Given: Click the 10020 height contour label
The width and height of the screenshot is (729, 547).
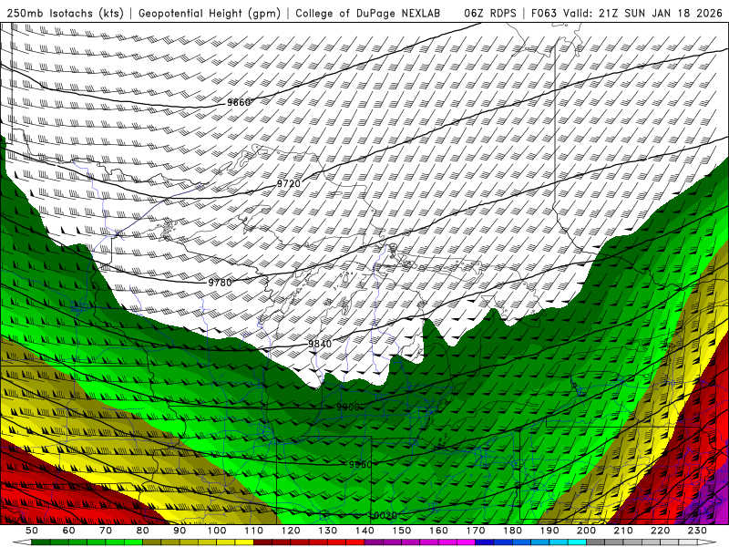Looking at the screenshot, I should click(x=383, y=515).
